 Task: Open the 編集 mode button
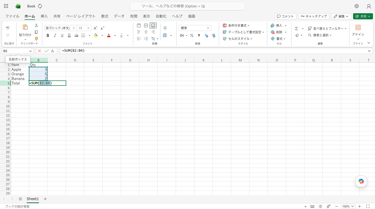pyautogui.click(x=341, y=16)
